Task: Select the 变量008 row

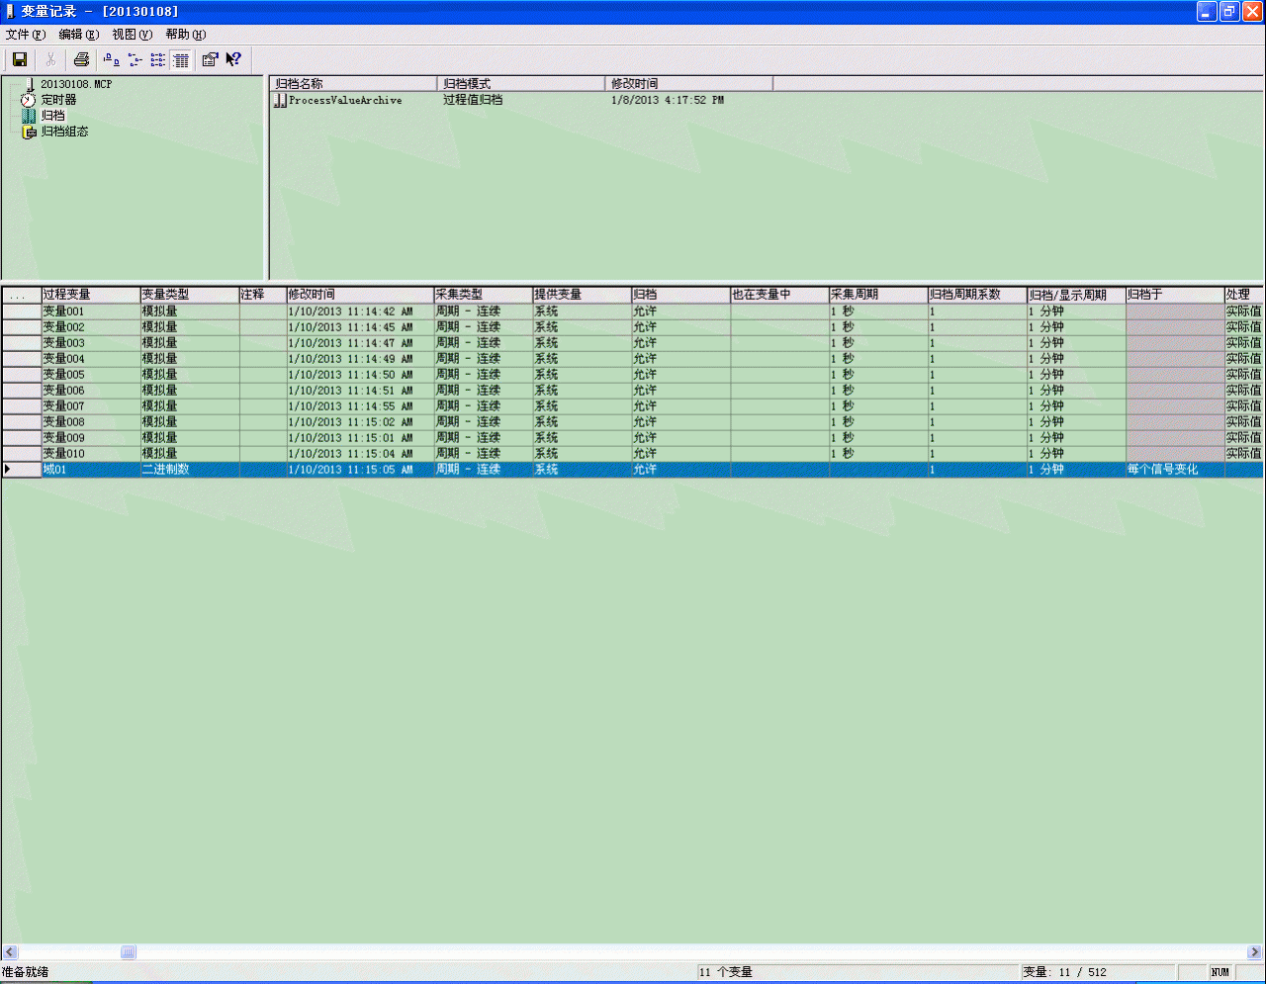Action: tap(632, 421)
